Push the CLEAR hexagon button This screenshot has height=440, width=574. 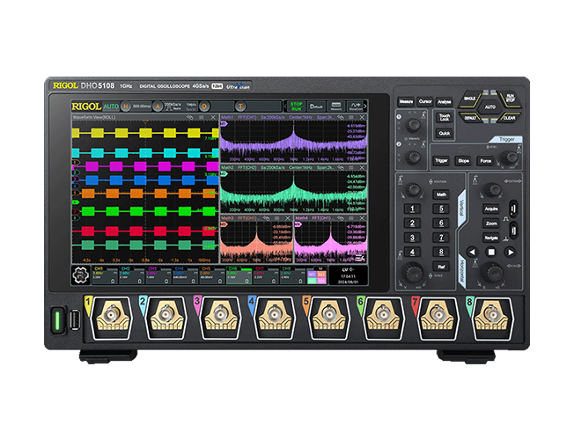pos(509,118)
